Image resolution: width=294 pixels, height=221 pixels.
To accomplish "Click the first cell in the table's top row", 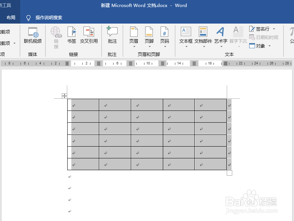I will pyautogui.click(x=83, y=105).
